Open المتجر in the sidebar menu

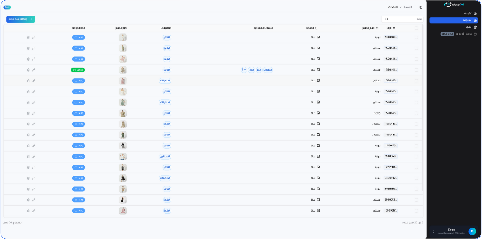(x=469, y=27)
